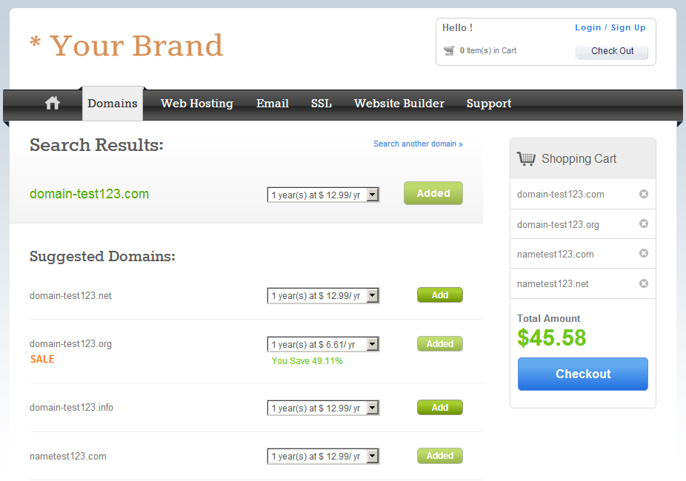Click nametest123.net cart entry text
686x481 pixels.
(x=553, y=284)
